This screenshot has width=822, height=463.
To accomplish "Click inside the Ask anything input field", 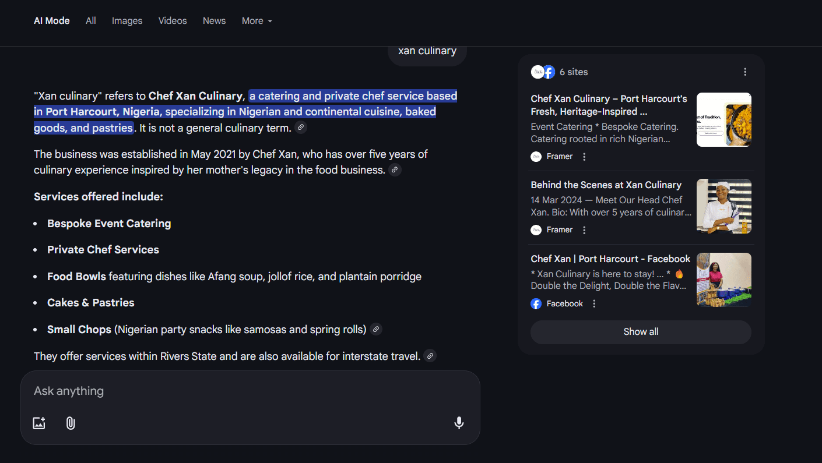I will [233, 391].
